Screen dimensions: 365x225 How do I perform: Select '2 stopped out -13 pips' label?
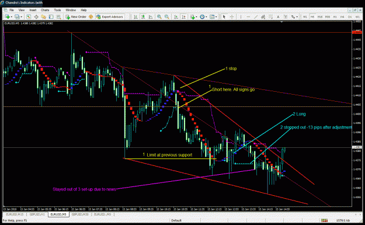pyautogui.click(x=316, y=127)
